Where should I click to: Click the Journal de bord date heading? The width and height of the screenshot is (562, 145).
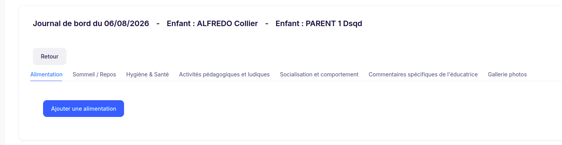click(x=91, y=23)
